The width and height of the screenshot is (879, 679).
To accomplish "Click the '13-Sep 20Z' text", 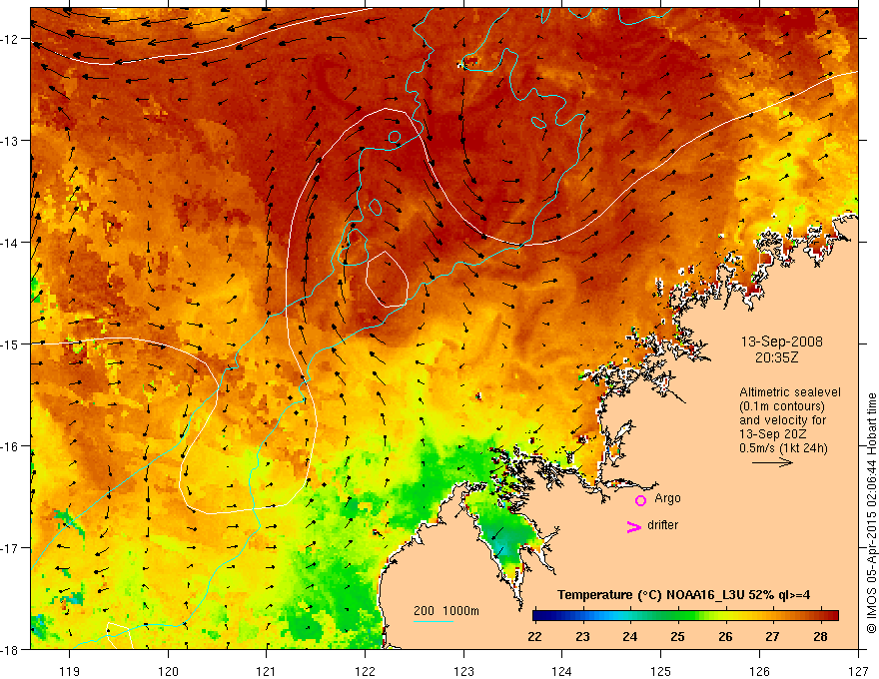I will click(771, 434).
